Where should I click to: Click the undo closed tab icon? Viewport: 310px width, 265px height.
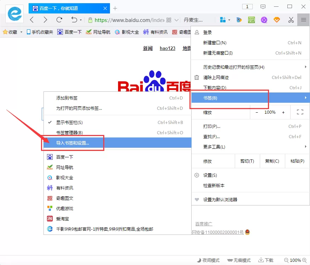[x=74, y=20]
